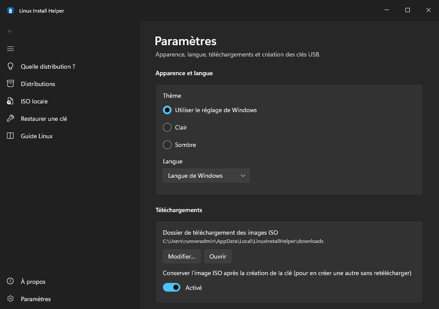
Task: Click the Linux Install Helper app icon
Action: [x=10, y=10]
